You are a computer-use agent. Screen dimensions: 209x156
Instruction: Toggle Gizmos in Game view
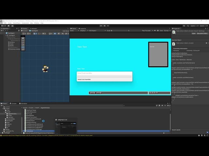(x=167, y=31)
